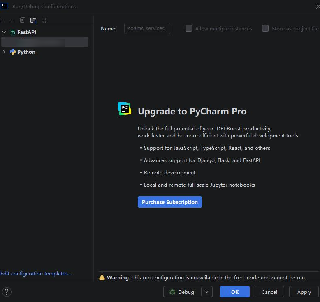The height and width of the screenshot is (302, 320).
Task: Click the Create New Folder icon
Action: (33, 20)
